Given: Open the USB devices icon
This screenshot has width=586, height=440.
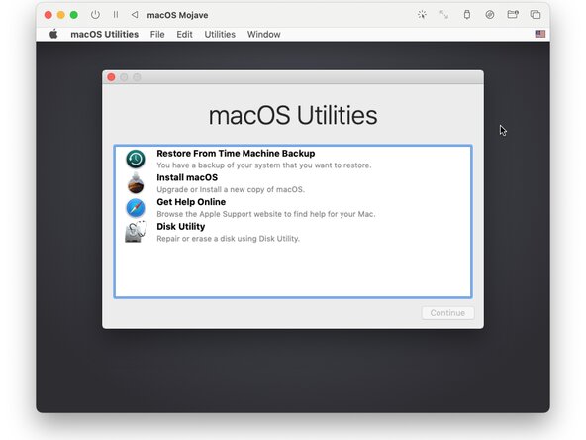Looking at the screenshot, I should tap(467, 15).
